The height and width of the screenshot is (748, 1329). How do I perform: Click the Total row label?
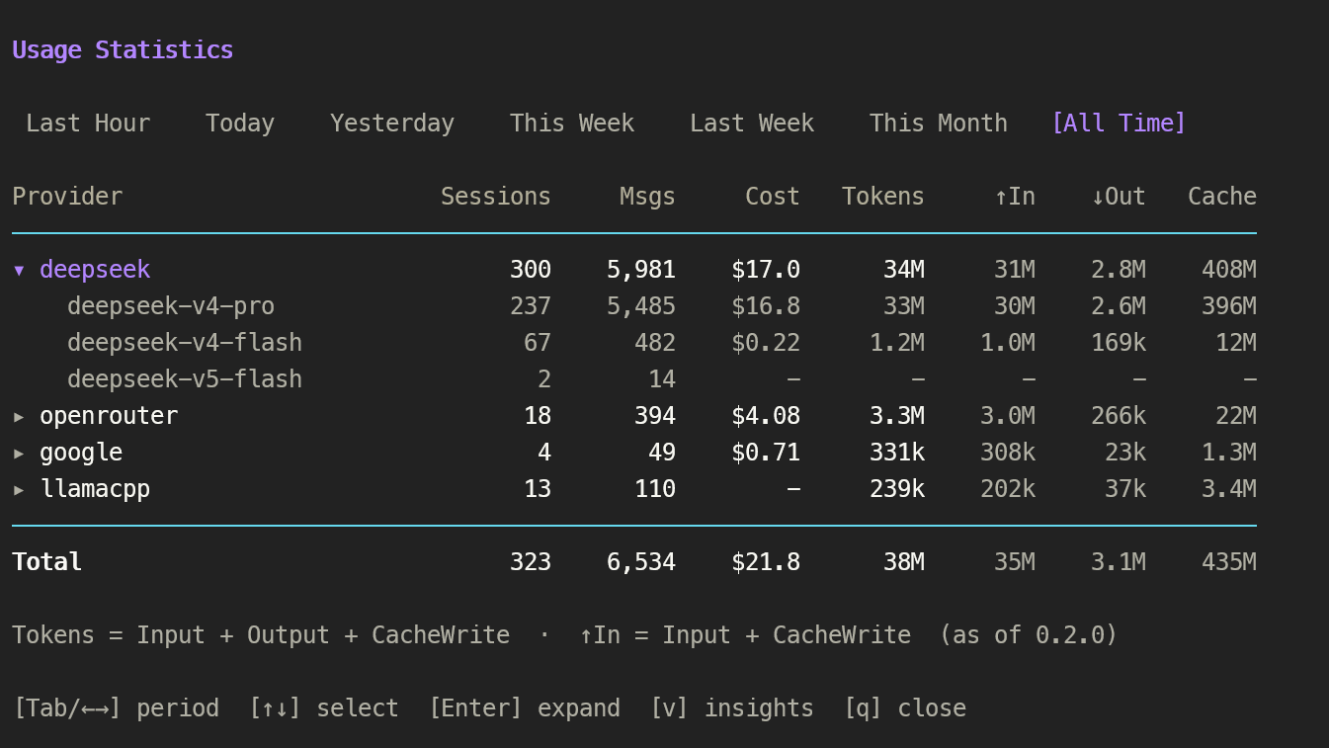coord(46,562)
